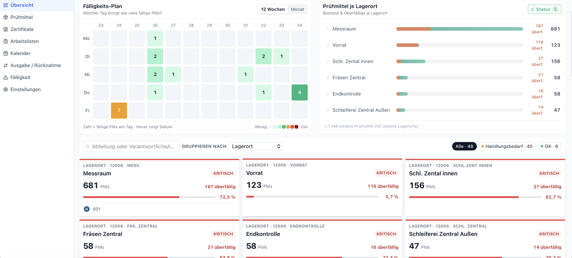Viewport: 572px width, 258px height.
Task: Click the Schl. Zental innen list bar
Action: [459, 61]
